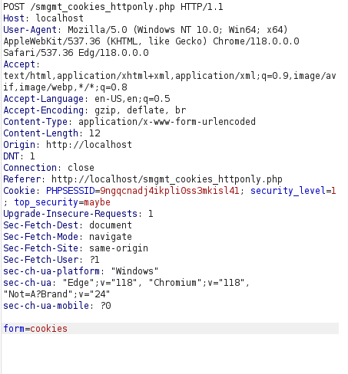
Task: Click the Safari/537.36 Edg/118.0.0.0 line
Action: click(76, 53)
